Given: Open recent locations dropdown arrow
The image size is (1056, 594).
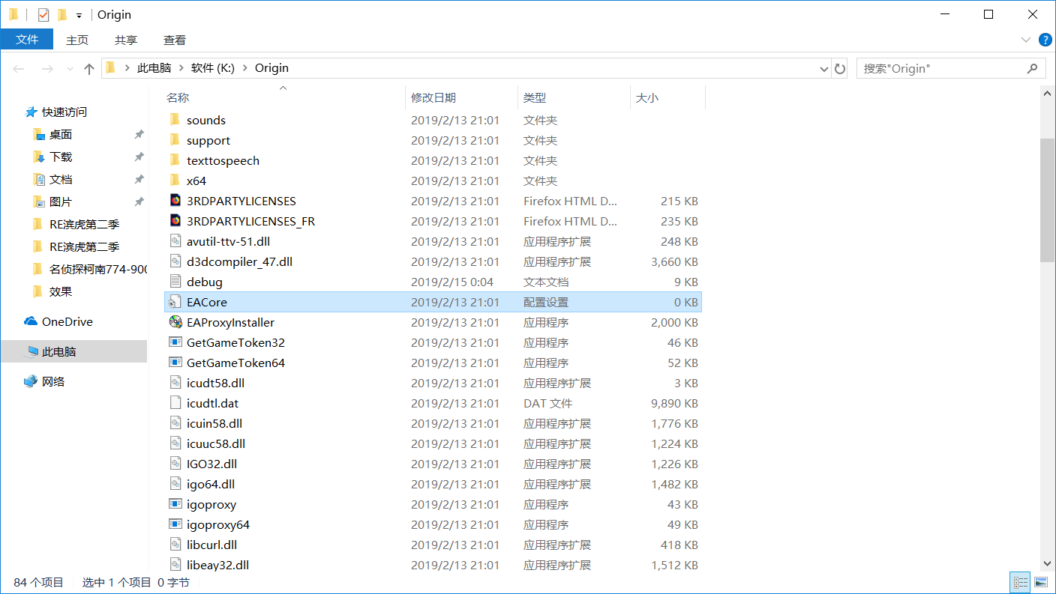Looking at the screenshot, I should pos(70,68).
